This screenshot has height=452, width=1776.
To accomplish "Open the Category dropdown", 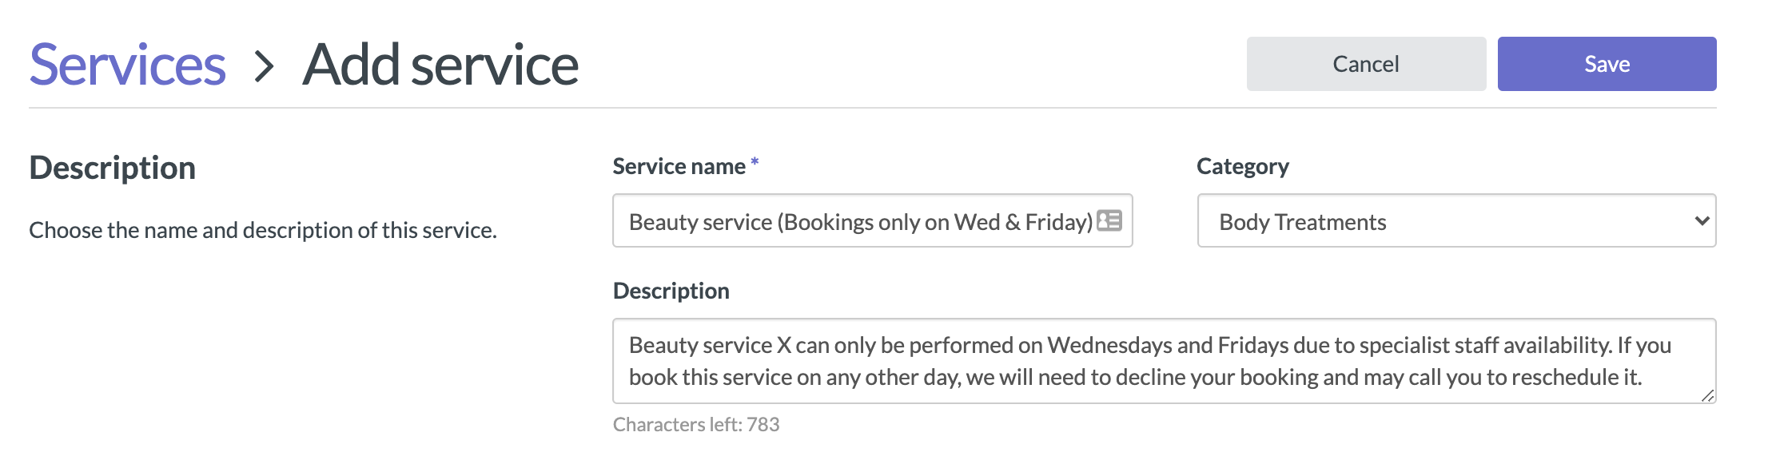I will [1456, 220].
